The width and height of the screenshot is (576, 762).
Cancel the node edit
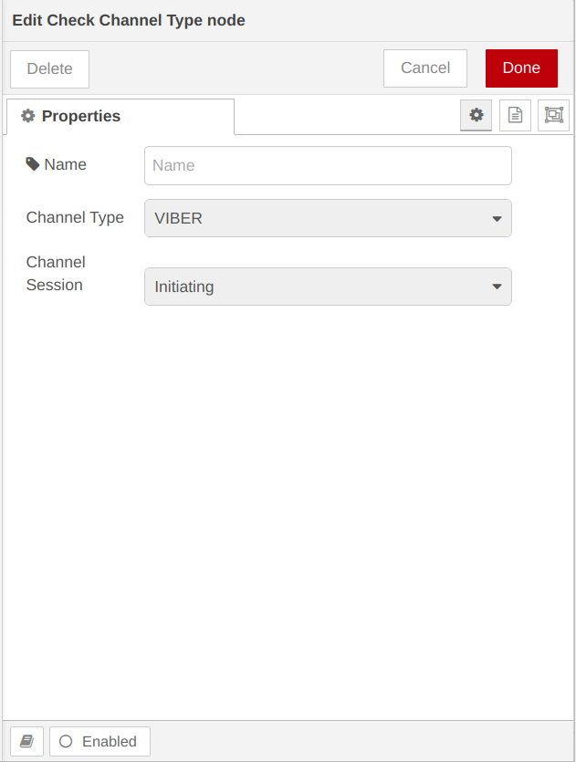425,68
